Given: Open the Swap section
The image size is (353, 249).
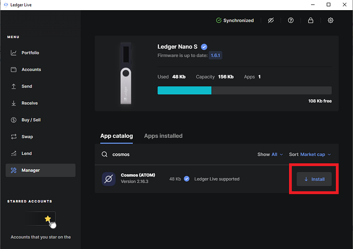Looking at the screenshot, I should tap(41, 137).
